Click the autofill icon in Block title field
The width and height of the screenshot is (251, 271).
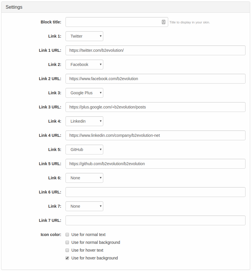pyautogui.click(x=163, y=22)
